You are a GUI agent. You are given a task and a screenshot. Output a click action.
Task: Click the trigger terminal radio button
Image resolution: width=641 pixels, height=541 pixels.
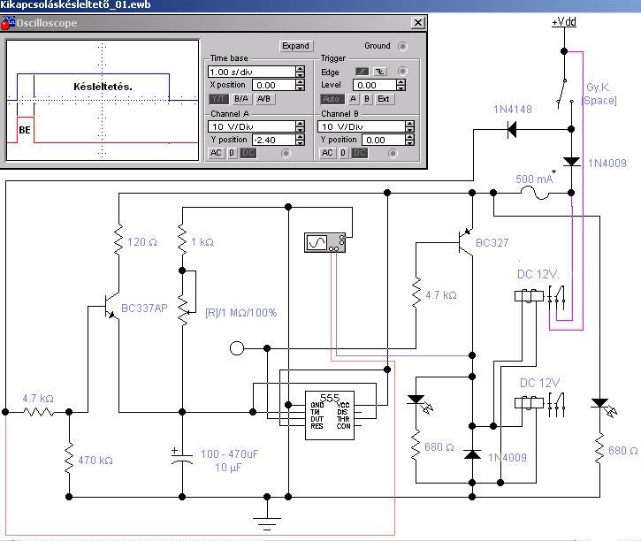402,72
